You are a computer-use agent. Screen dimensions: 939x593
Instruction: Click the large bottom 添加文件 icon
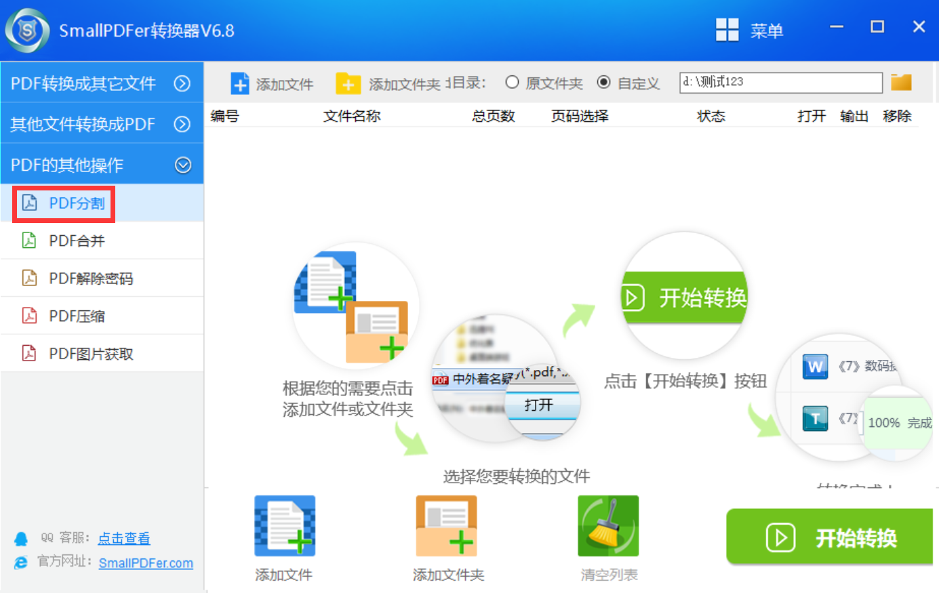[x=285, y=526]
